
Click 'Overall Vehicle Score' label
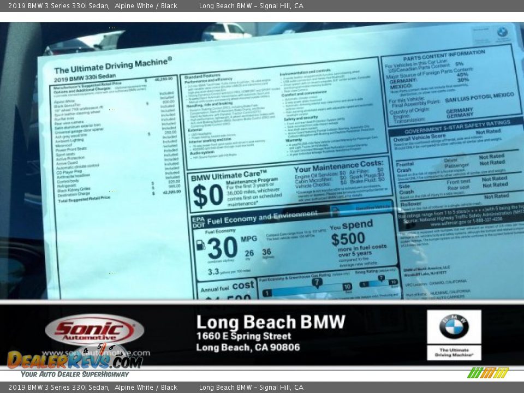coord(419,138)
